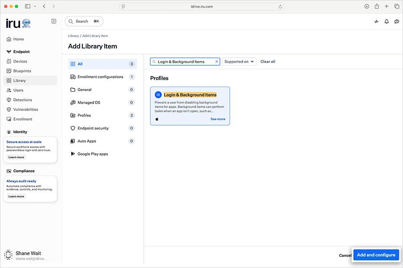Click the Identity section heading
Image resolution: width=403 pixels, height=268 pixels.
tap(20, 132)
